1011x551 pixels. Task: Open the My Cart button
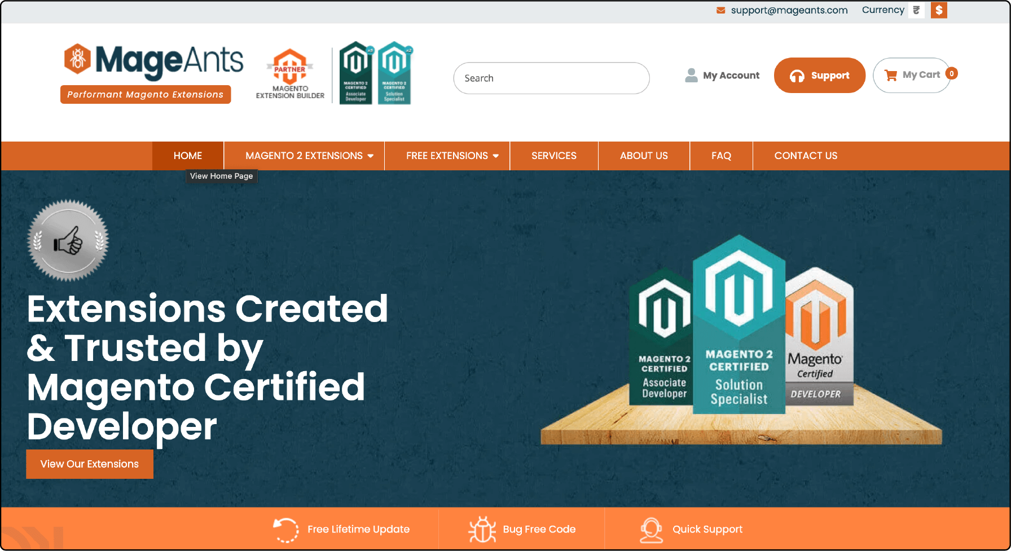click(x=912, y=75)
